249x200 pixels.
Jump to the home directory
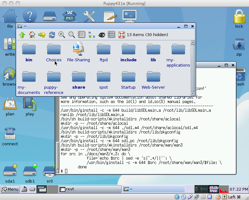click(x=32, y=35)
